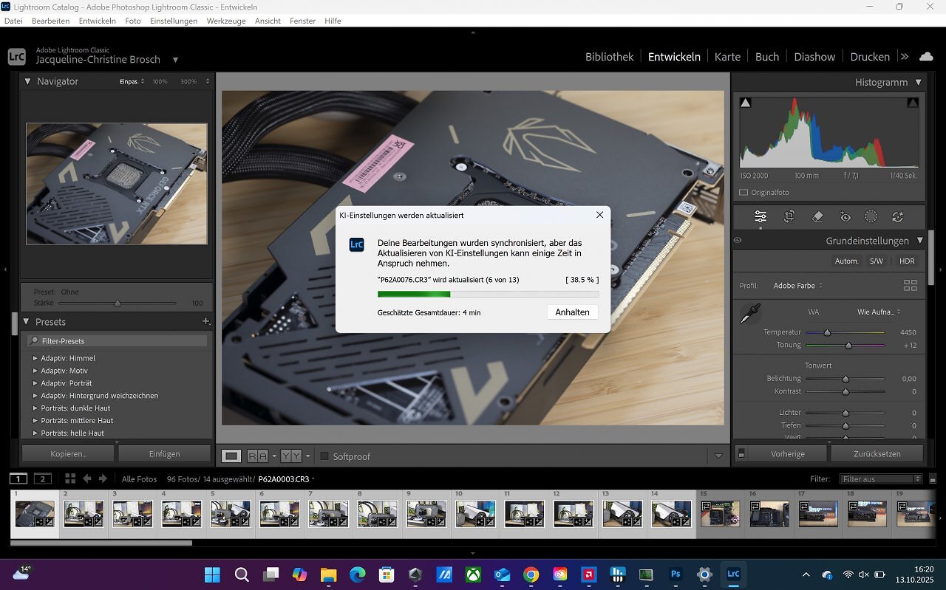Open Windows Start menu

212,574
